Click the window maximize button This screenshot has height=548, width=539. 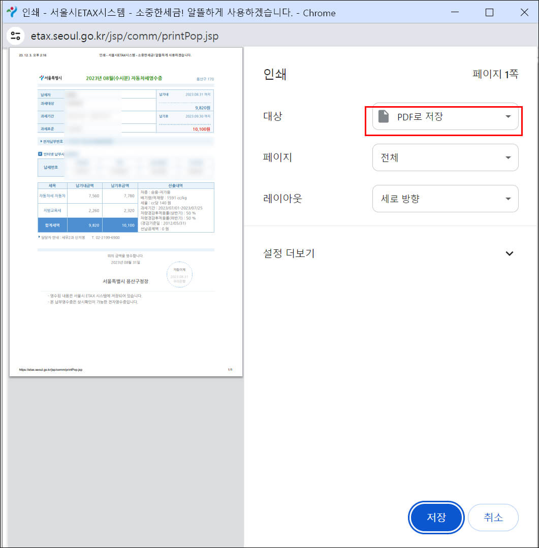(489, 13)
